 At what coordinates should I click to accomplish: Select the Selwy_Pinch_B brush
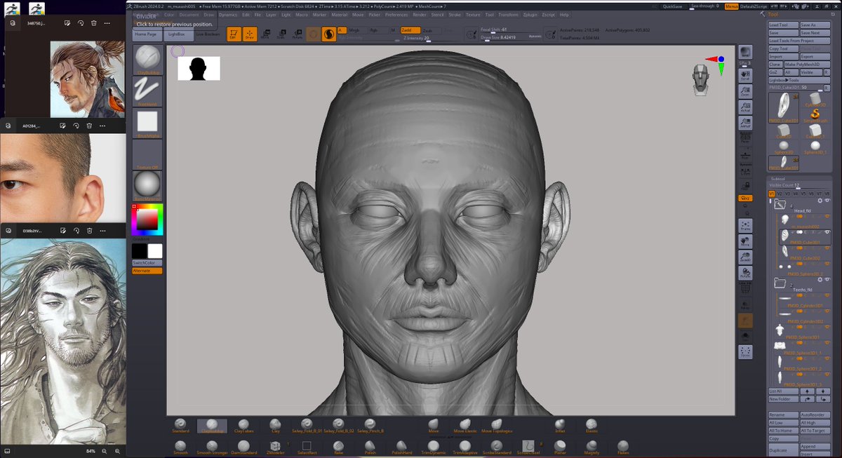coord(370,426)
